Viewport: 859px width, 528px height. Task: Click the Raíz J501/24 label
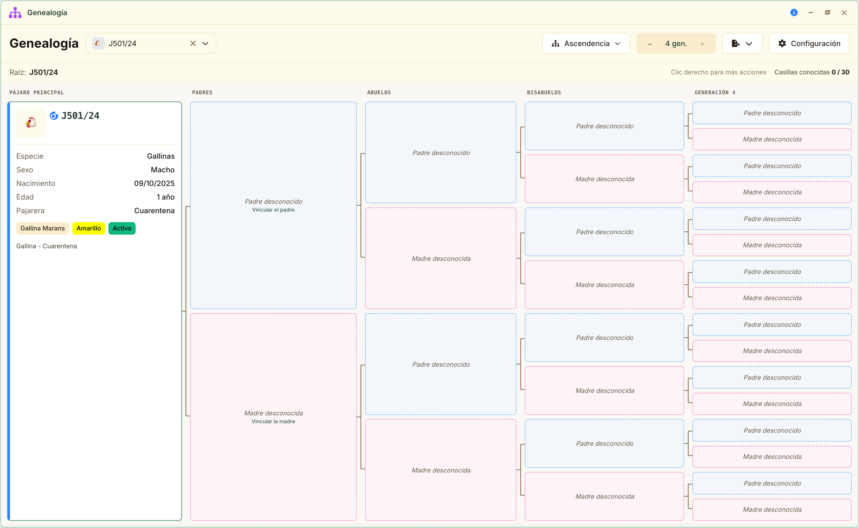[34, 72]
